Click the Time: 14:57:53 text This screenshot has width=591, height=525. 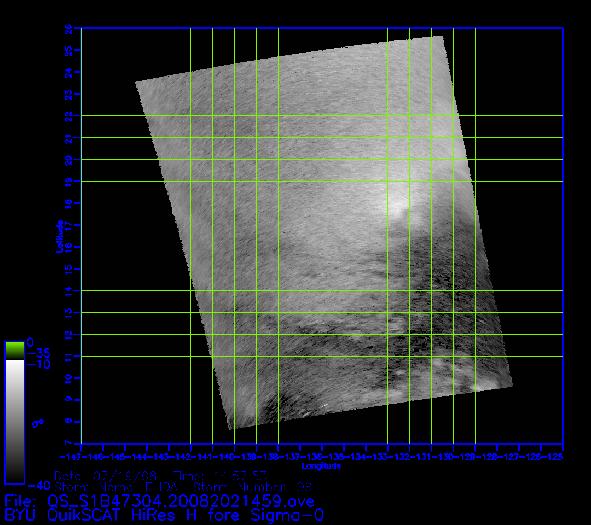pos(219,476)
